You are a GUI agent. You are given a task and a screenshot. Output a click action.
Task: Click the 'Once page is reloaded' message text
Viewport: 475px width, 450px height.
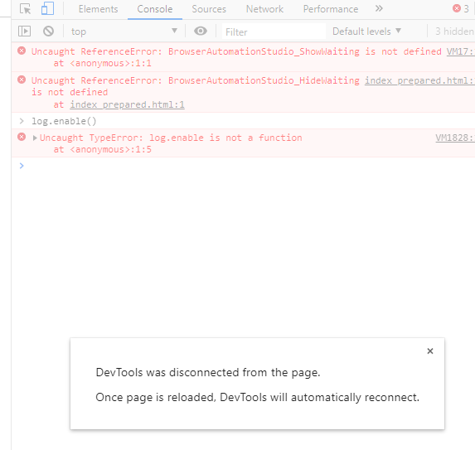[257, 397]
